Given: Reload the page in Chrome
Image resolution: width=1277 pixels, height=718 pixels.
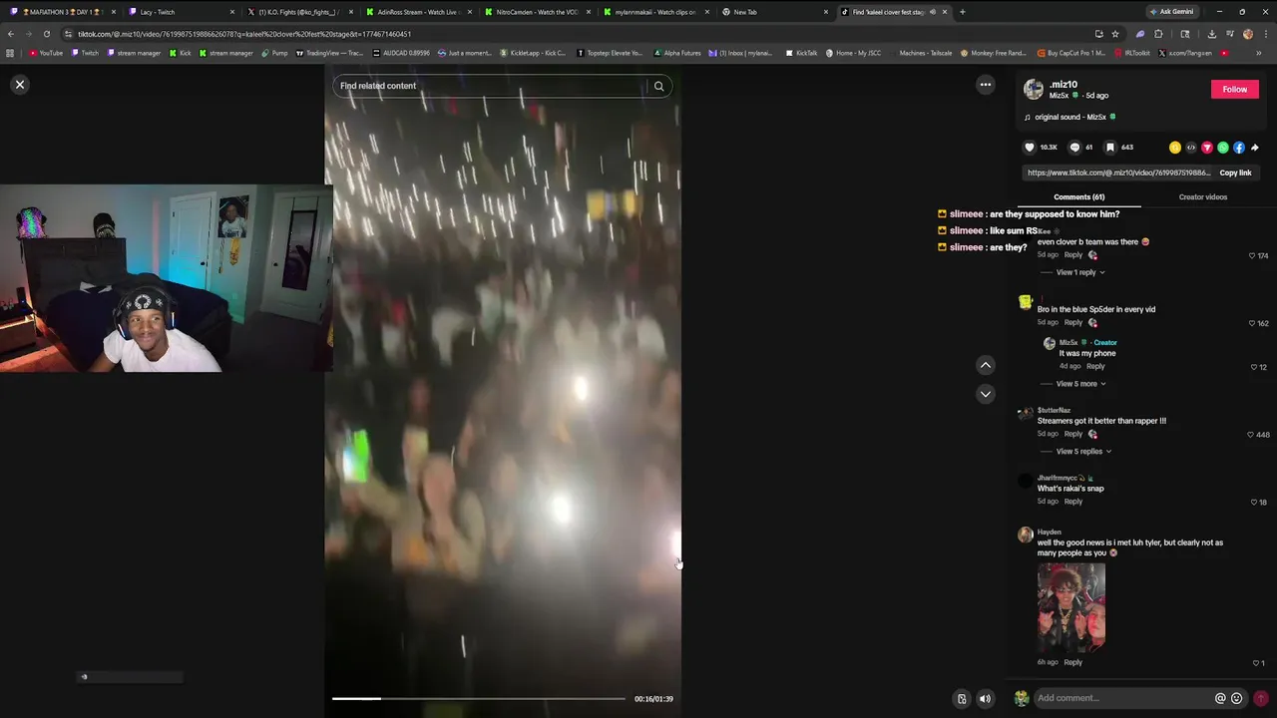Looking at the screenshot, I should [x=46, y=34].
